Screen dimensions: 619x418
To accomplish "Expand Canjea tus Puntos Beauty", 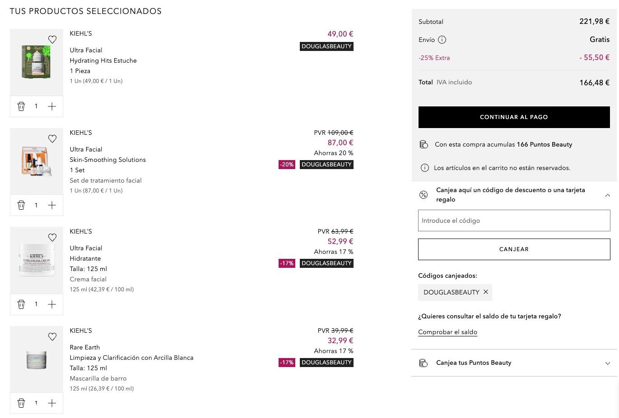I will [607, 363].
